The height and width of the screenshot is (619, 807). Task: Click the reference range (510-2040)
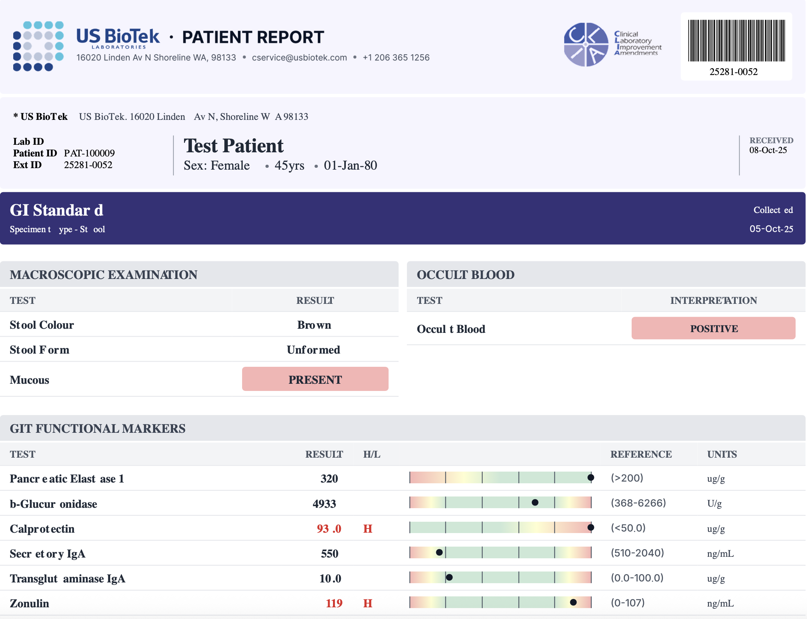[637, 553]
